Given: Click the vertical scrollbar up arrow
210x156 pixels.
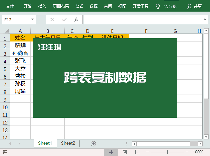Looking at the screenshot, I should click(206, 31).
